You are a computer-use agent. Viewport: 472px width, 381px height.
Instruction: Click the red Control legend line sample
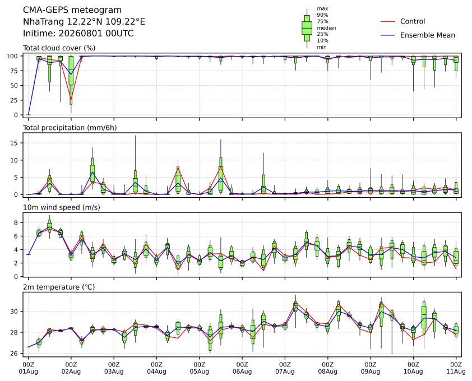pyautogui.click(x=388, y=22)
